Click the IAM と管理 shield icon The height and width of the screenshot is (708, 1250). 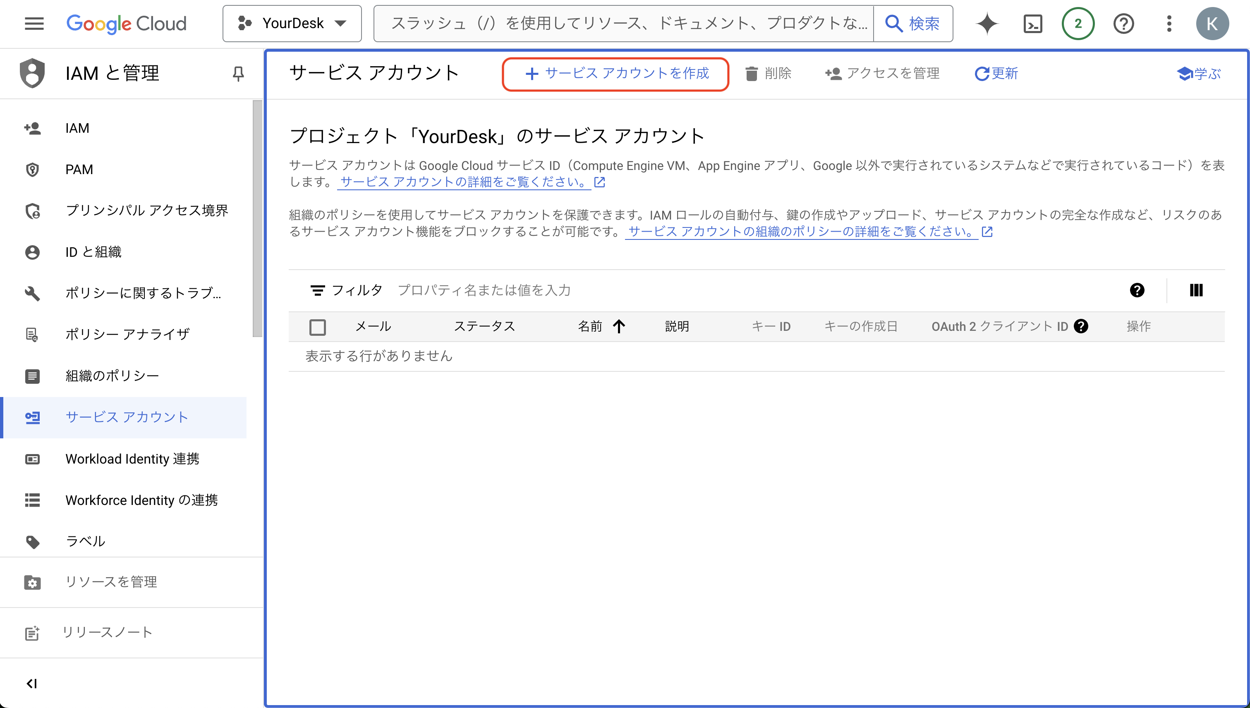pos(32,73)
